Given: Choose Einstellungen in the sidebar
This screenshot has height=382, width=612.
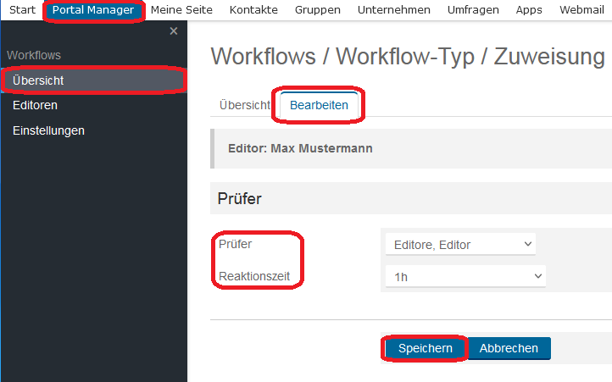Looking at the screenshot, I should (x=48, y=130).
